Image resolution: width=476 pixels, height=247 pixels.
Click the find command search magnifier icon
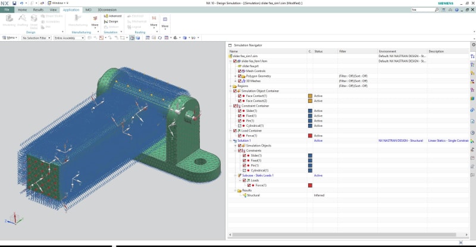(x=437, y=10)
